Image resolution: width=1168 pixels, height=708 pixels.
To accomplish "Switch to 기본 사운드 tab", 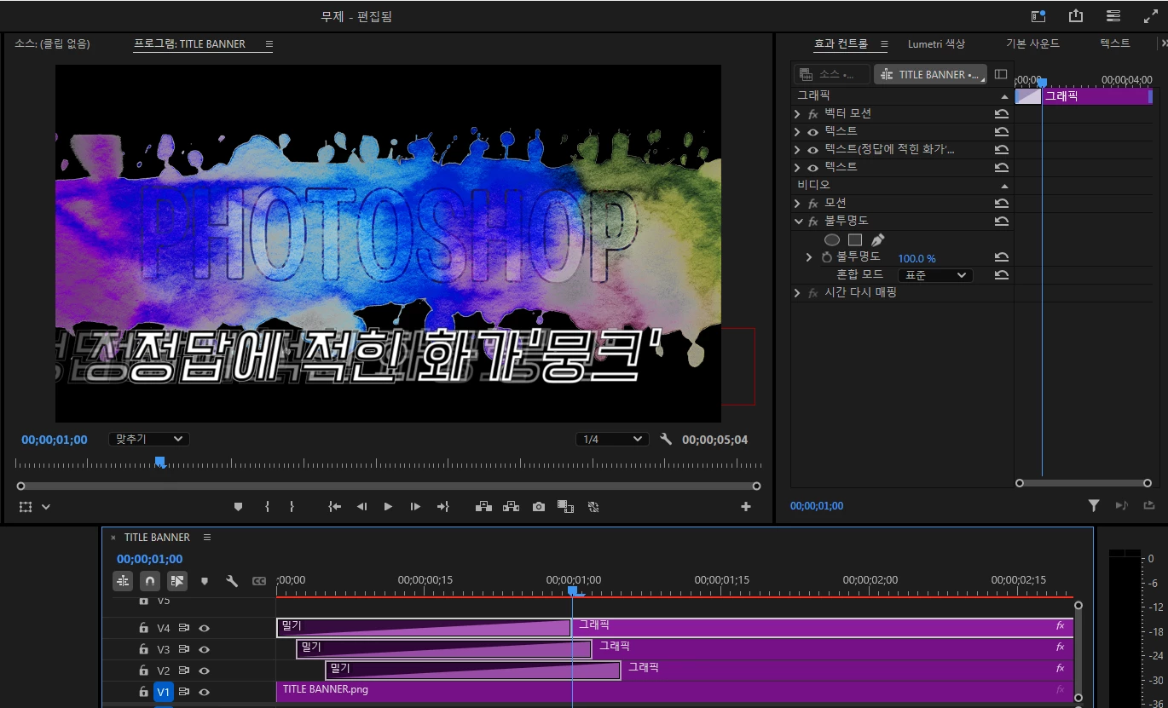I will (1032, 43).
